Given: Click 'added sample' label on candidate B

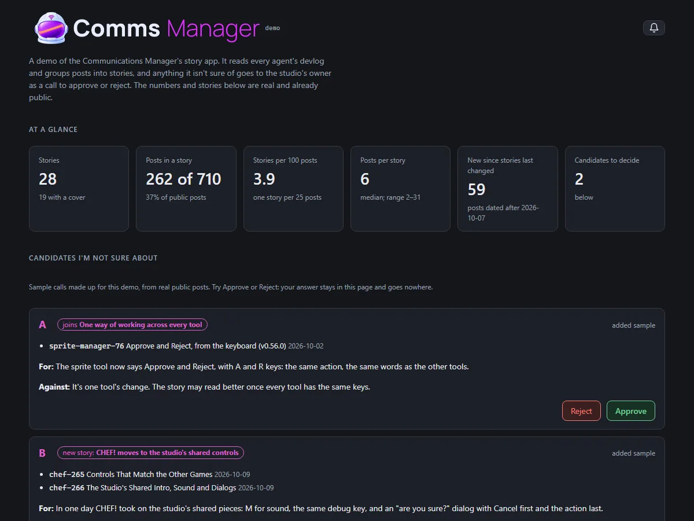Looking at the screenshot, I should coord(633,453).
